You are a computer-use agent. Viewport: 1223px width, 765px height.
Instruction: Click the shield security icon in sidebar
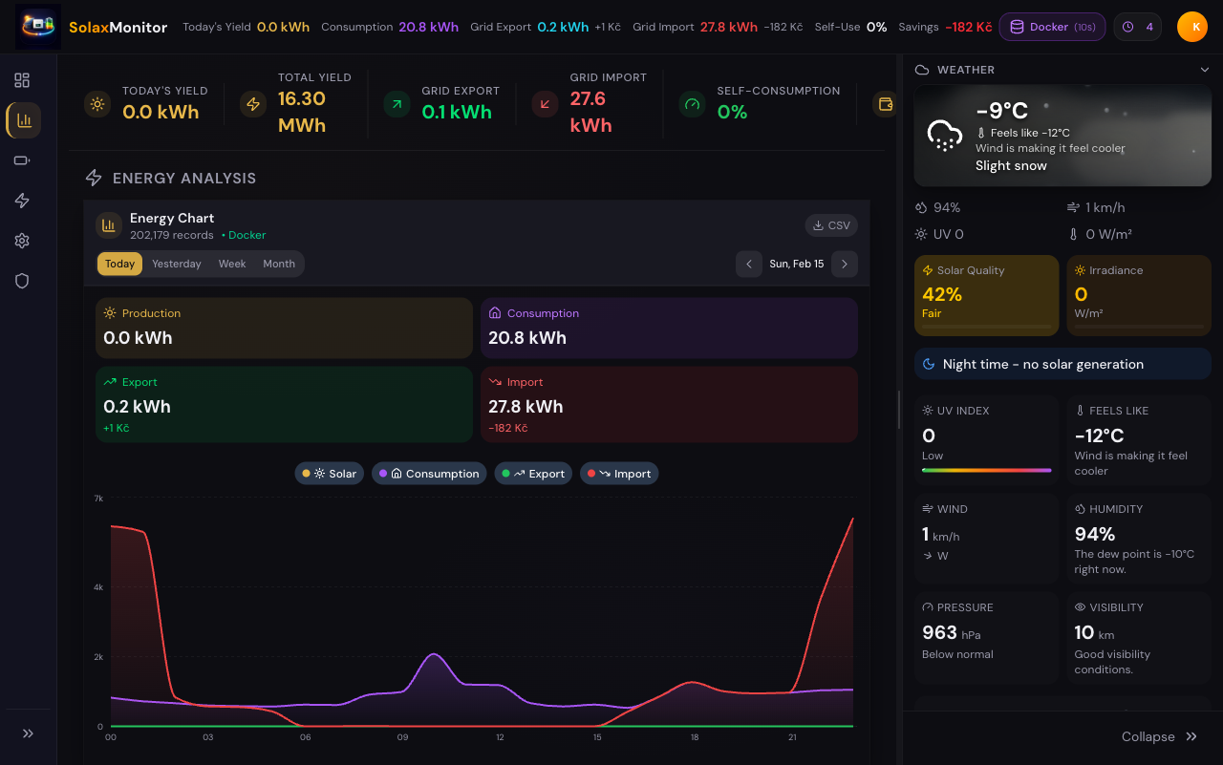coord(22,281)
